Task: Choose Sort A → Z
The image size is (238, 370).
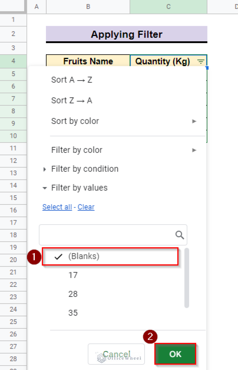Action: [x=72, y=80]
